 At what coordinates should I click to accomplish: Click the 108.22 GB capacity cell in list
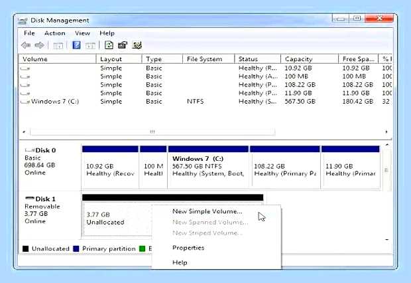(x=300, y=85)
